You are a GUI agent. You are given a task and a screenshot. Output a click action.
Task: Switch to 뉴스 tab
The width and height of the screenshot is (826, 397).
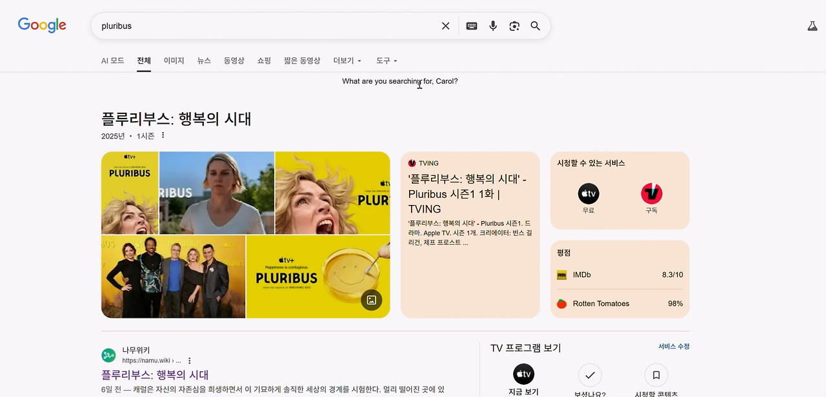tap(204, 61)
